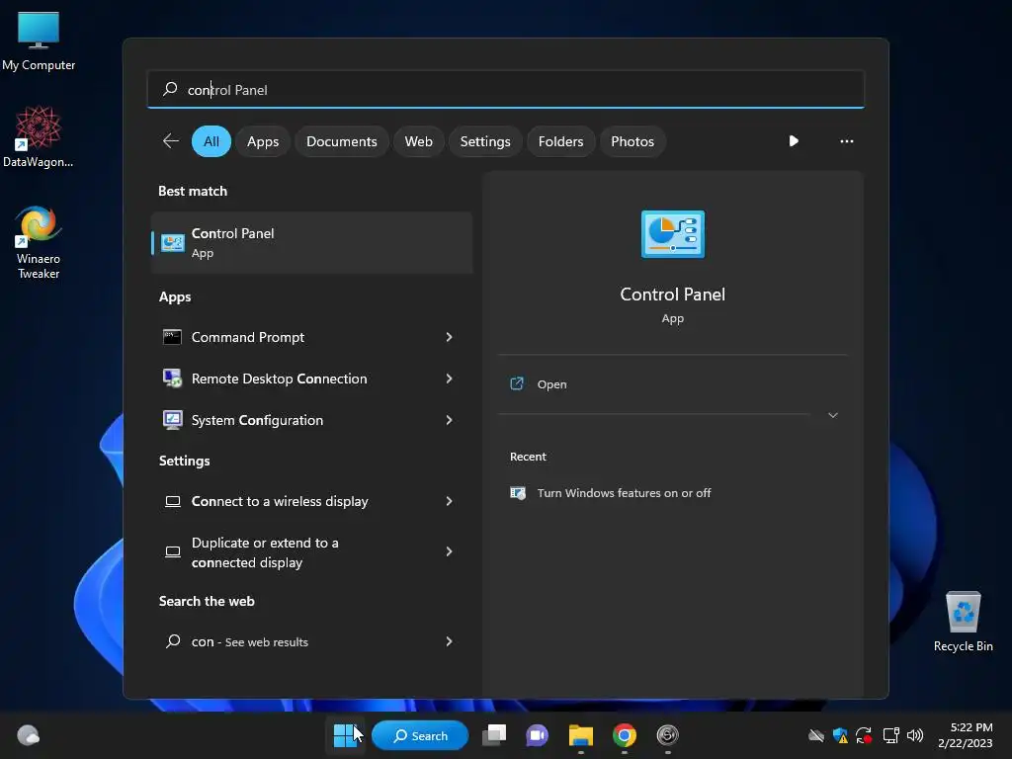Click the sync update tray icon

(864, 735)
